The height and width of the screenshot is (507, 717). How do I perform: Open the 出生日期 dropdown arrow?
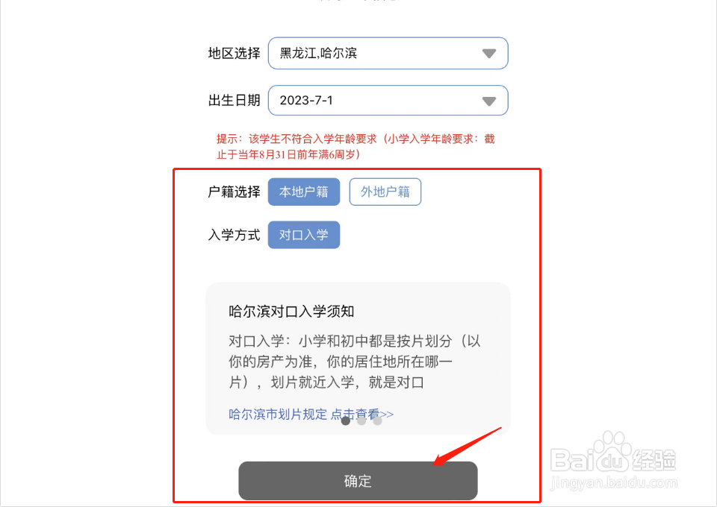(x=488, y=101)
